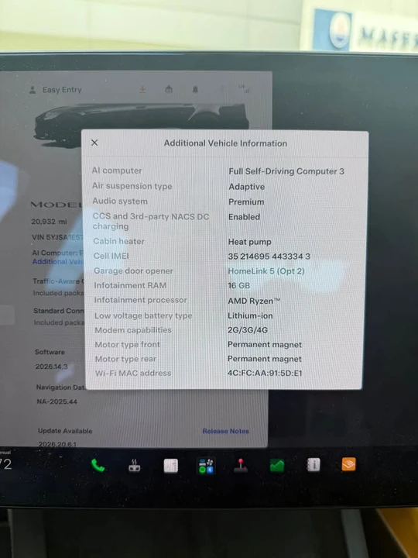This screenshot has height=558, width=418.
Task: Launch the Arcade joystick app
Action: [x=241, y=466]
